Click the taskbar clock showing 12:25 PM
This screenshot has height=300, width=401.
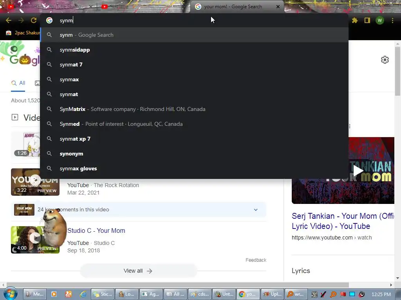point(381,295)
